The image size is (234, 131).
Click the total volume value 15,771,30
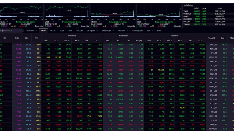coord(213,116)
